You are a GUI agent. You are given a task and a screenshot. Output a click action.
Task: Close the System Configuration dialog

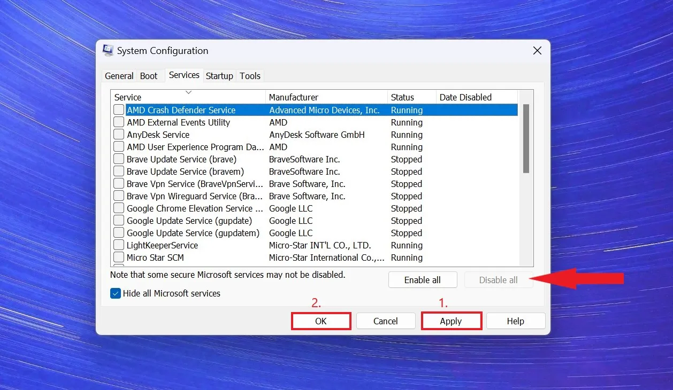(x=537, y=51)
